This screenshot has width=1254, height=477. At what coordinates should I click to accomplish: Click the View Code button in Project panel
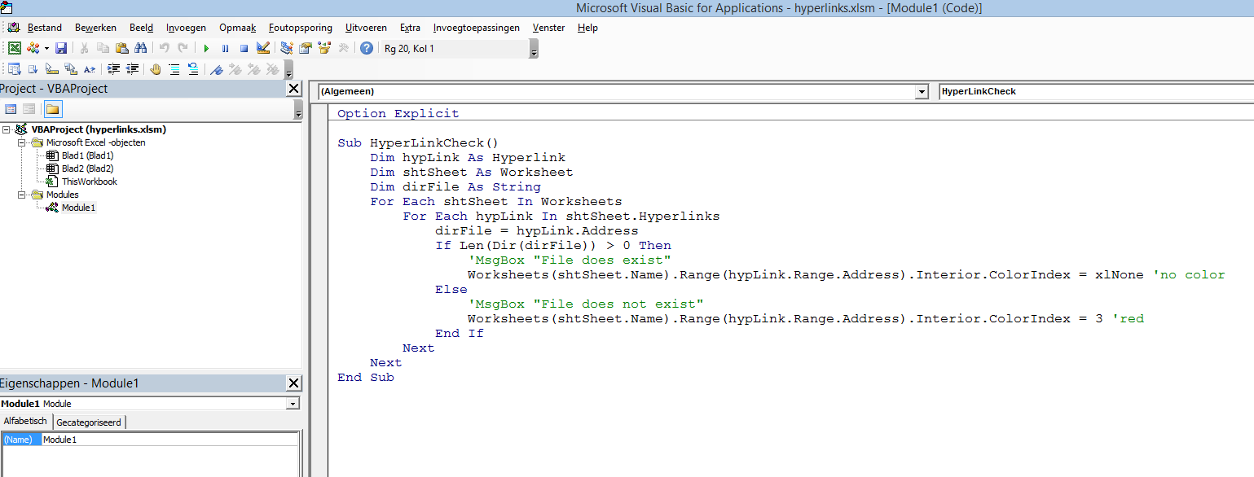click(11, 109)
